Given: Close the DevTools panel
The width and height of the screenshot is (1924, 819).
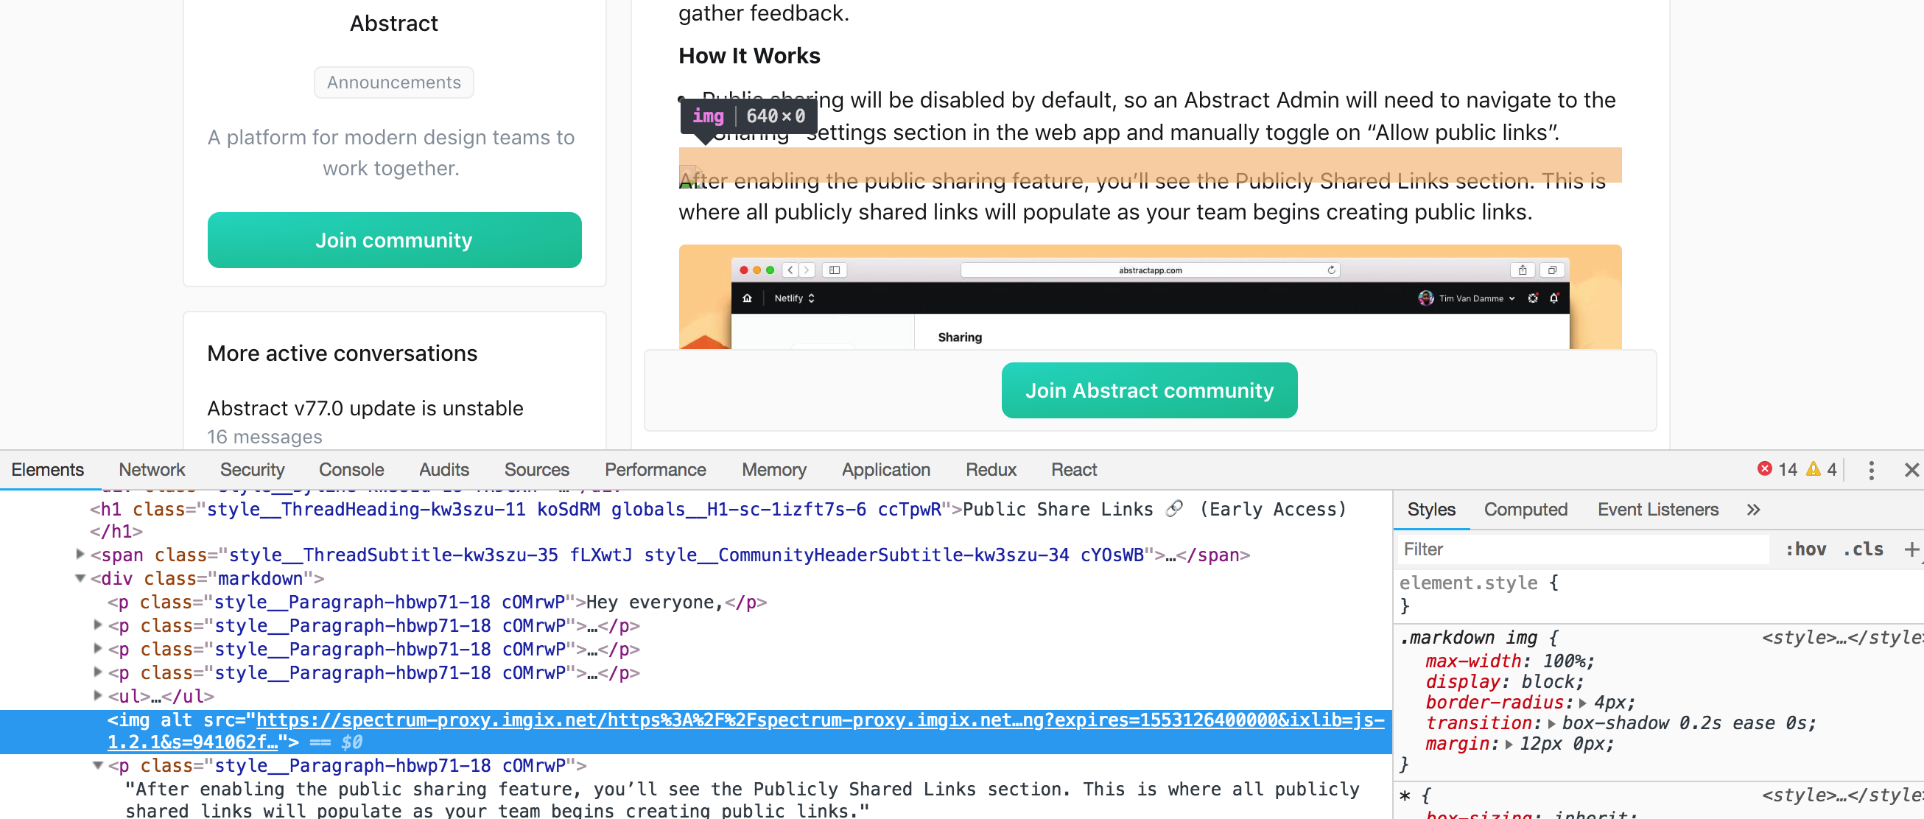Looking at the screenshot, I should 1911,470.
